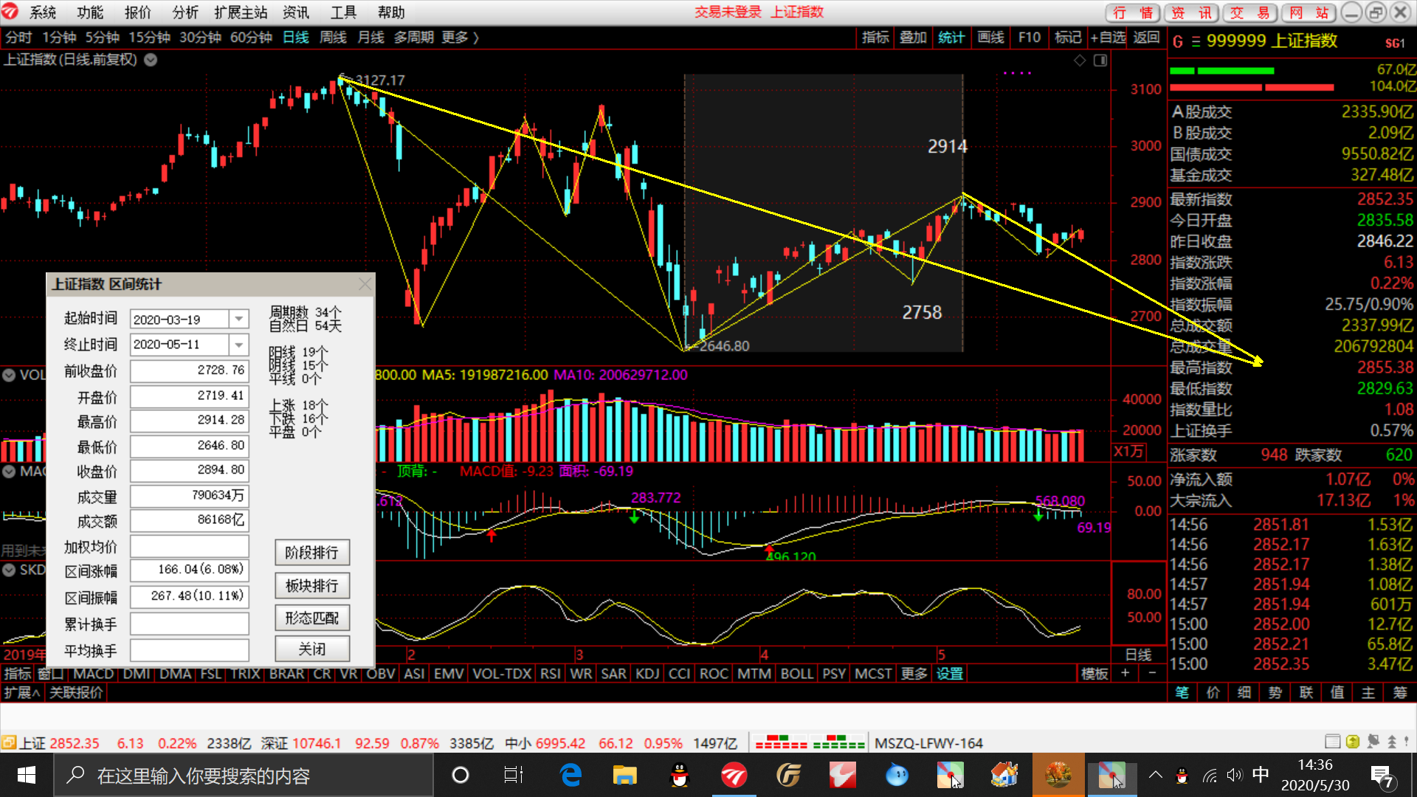Toggle the VOL indicator panel circle
The height and width of the screenshot is (797, 1417).
tap(9, 375)
